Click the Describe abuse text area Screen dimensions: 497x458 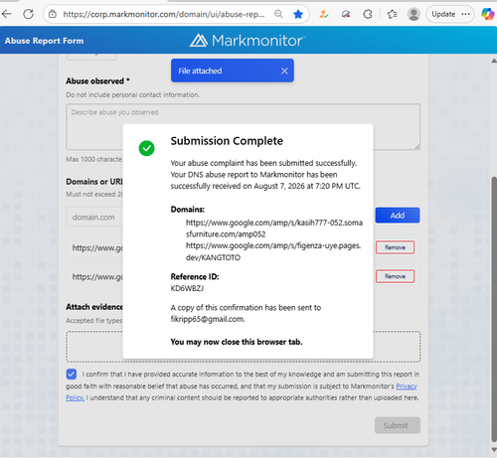(x=244, y=127)
